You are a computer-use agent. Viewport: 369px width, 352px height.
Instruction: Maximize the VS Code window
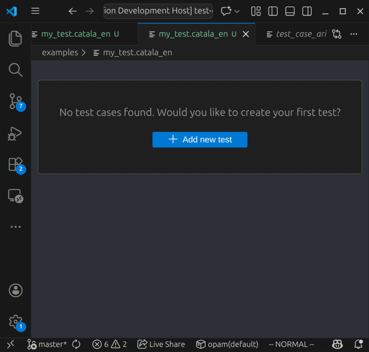[x=343, y=11]
